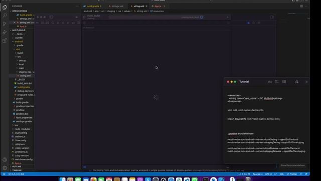This screenshot has width=321, height=181.
Task: Click the './gradlew bundleRelease' line in Tutorial
Action: tap(240, 134)
